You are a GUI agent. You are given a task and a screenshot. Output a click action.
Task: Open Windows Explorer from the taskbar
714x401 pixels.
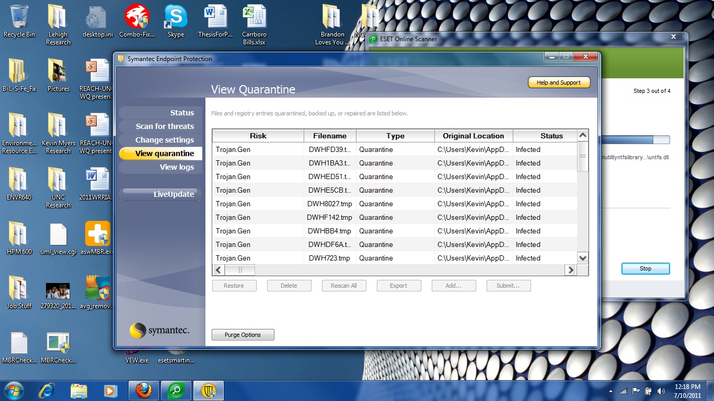[79, 391]
